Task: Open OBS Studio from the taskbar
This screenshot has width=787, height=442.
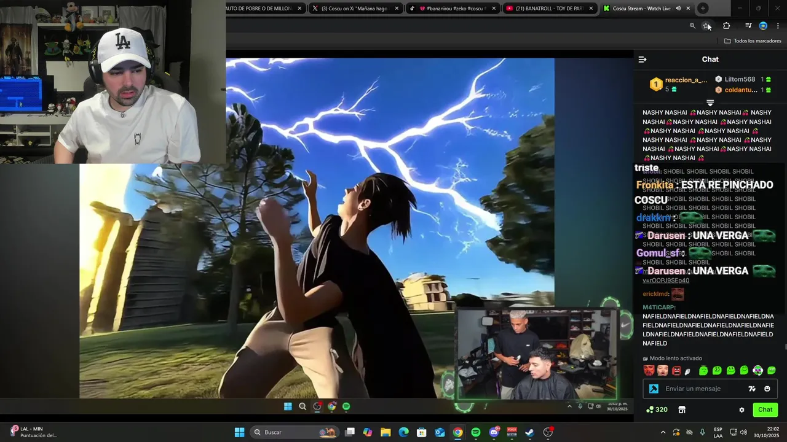Action: pyautogui.click(x=548, y=432)
